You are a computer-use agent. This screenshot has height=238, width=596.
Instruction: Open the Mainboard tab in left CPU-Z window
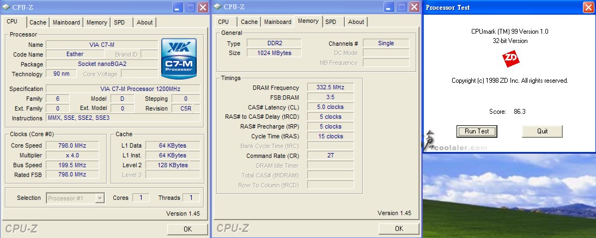66,22
